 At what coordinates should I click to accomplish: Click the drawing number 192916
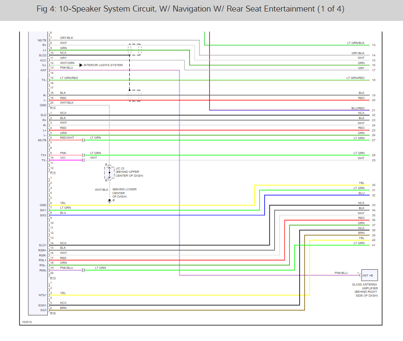pos(27,322)
